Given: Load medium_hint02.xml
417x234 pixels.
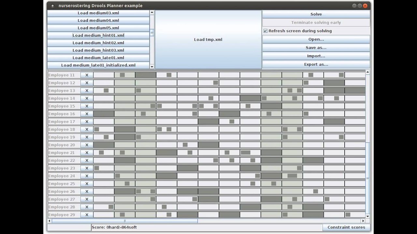Looking at the screenshot, I should pyautogui.click(x=98, y=43).
